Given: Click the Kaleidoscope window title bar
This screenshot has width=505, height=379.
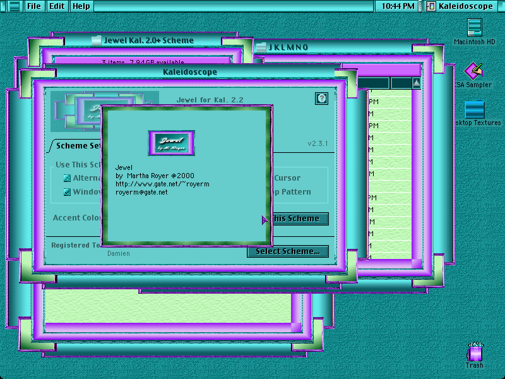Looking at the screenshot, I should (x=190, y=72).
